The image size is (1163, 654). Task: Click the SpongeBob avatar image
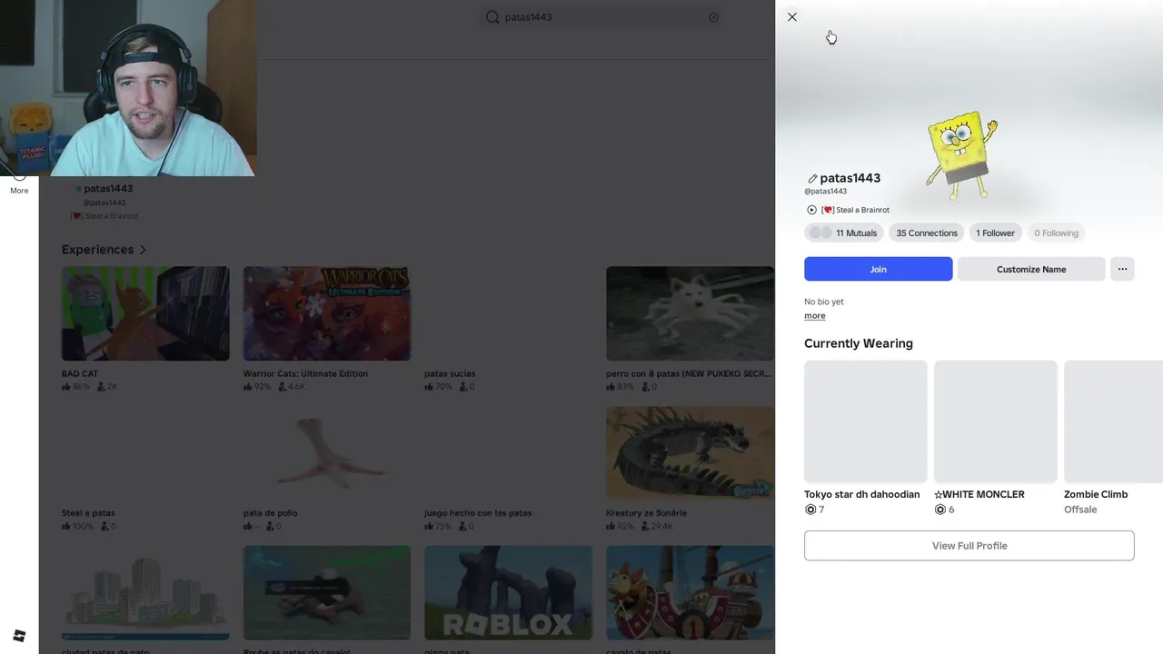pyautogui.click(x=961, y=154)
